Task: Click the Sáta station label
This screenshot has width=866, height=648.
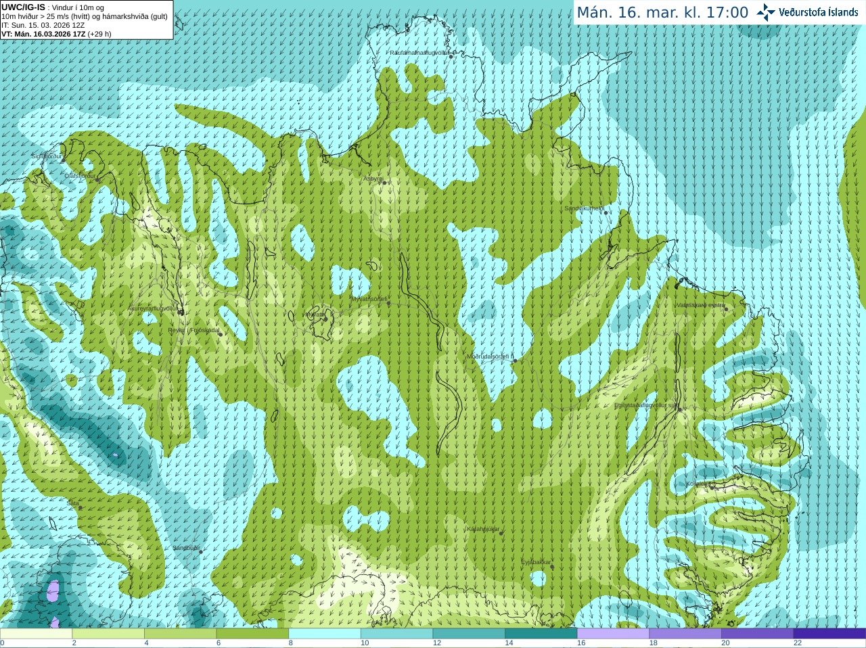Action: coord(73,503)
